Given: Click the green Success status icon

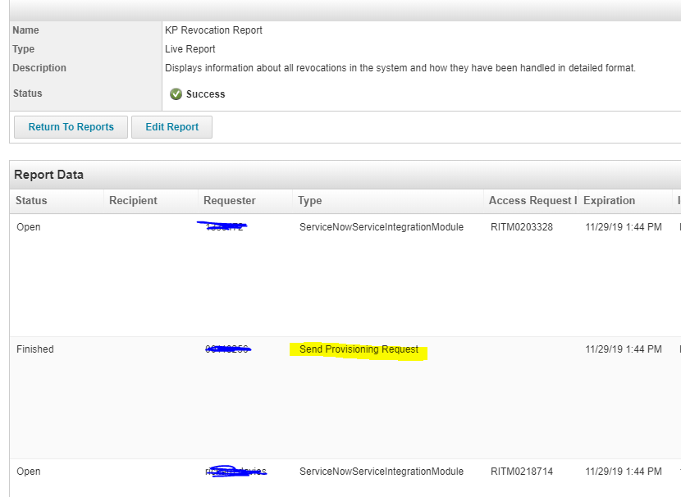Looking at the screenshot, I should [176, 94].
